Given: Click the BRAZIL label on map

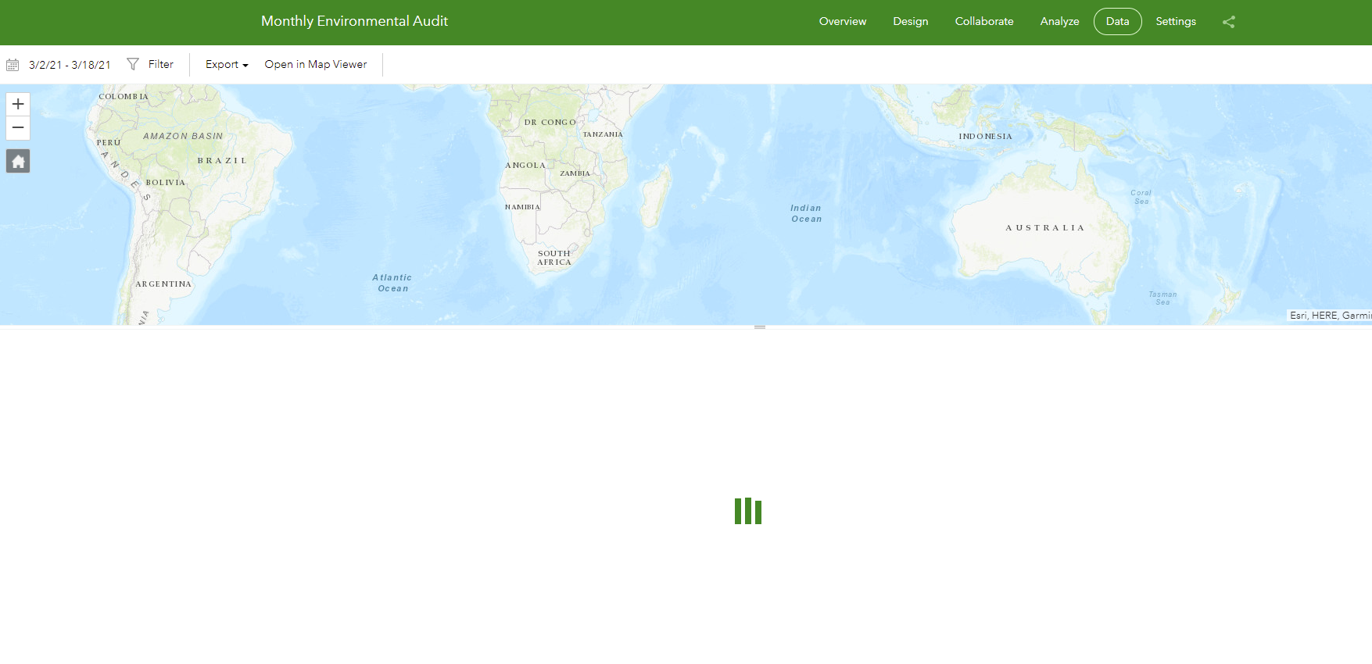Looking at the screenshot, I should pyautogui.click(x=222, y=161).
